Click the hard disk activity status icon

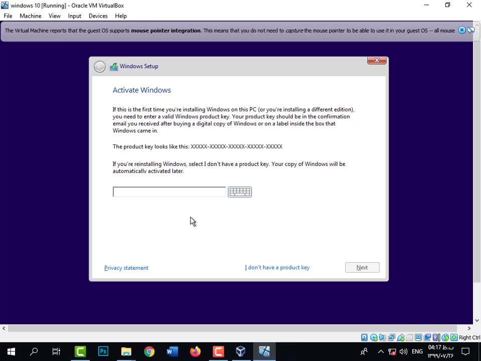click(x=364, y=337)
